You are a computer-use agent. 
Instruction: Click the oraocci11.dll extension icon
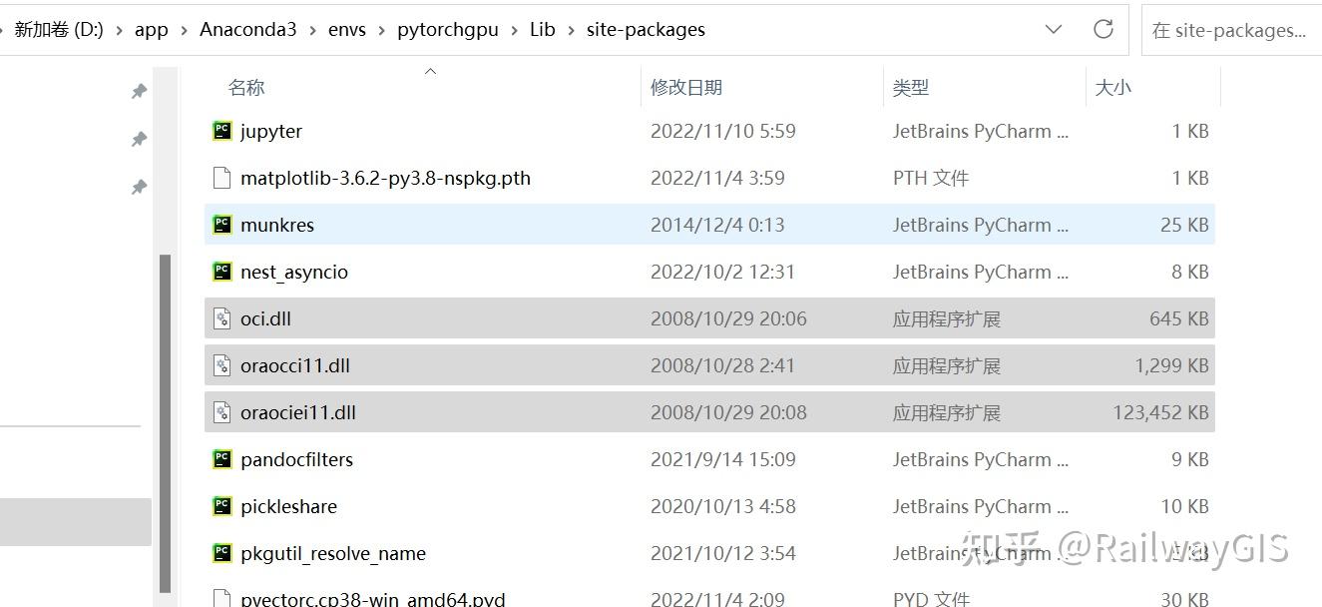tap(221, 364)
